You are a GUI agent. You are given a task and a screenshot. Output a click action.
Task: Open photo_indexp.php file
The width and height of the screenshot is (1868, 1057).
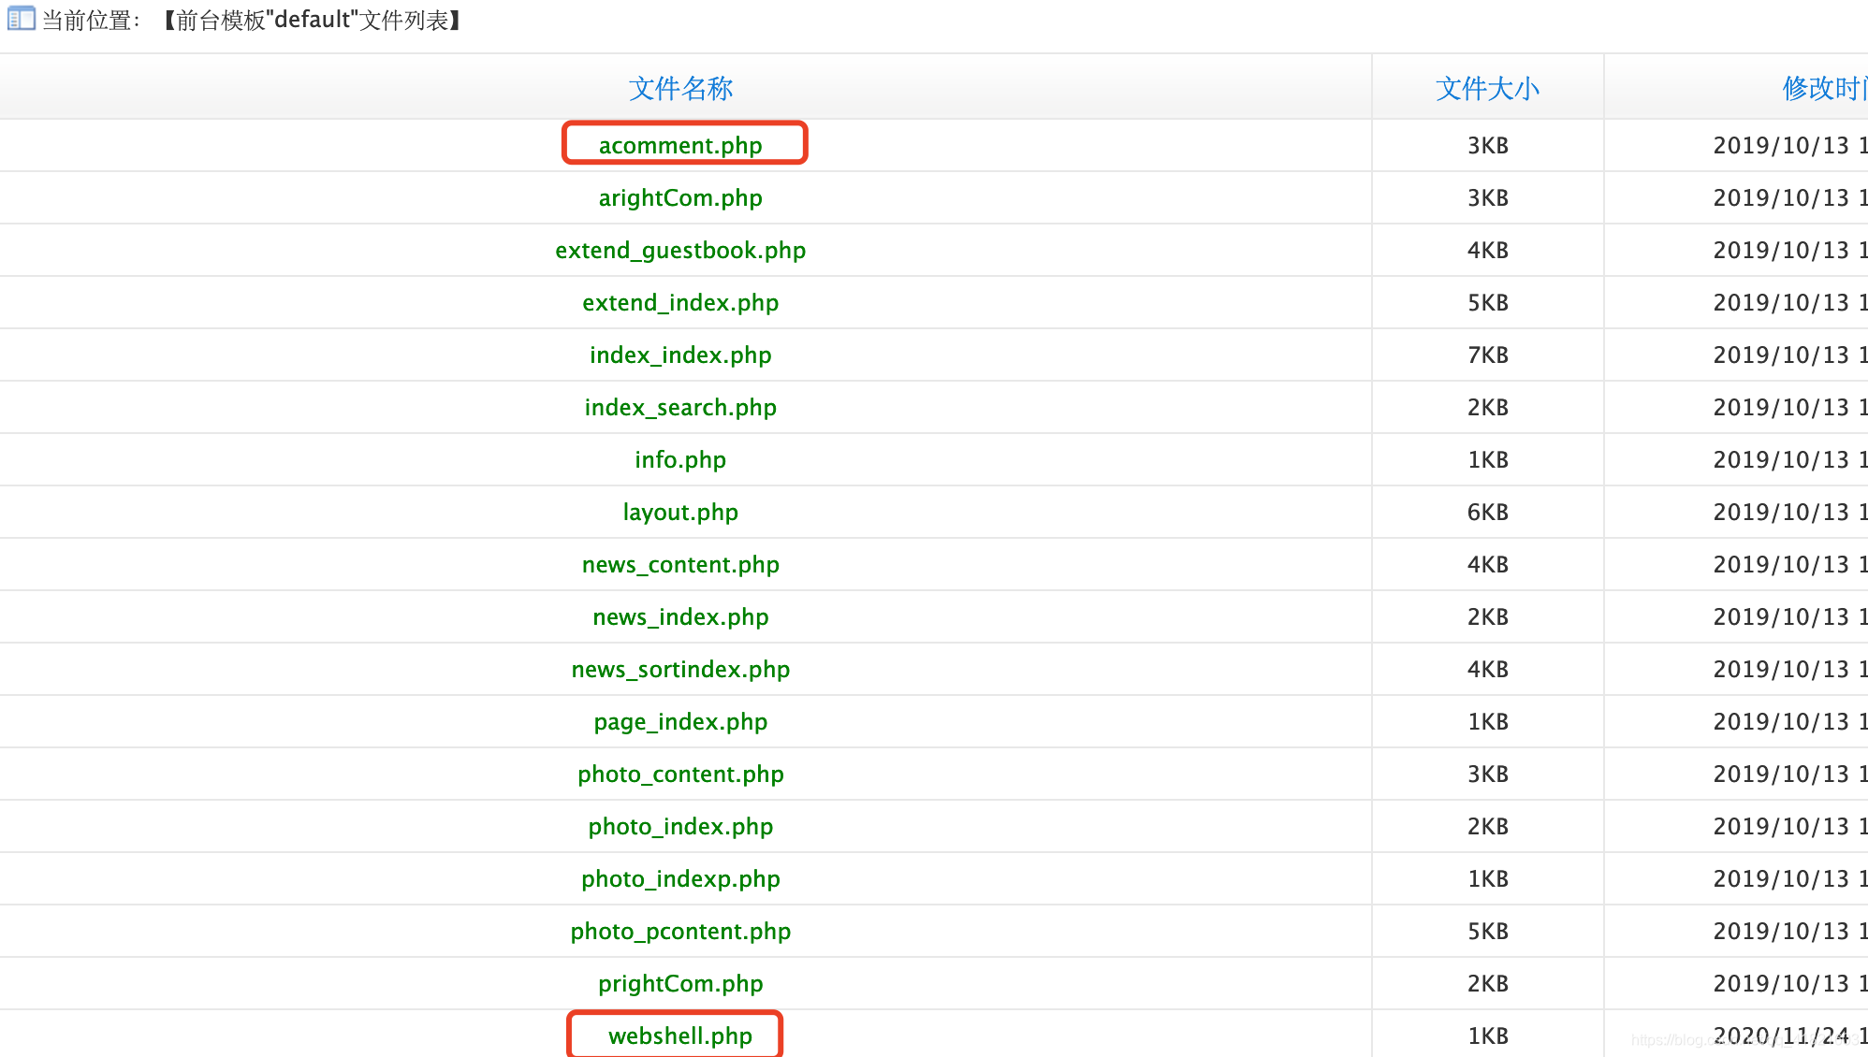tap(680, 878)
